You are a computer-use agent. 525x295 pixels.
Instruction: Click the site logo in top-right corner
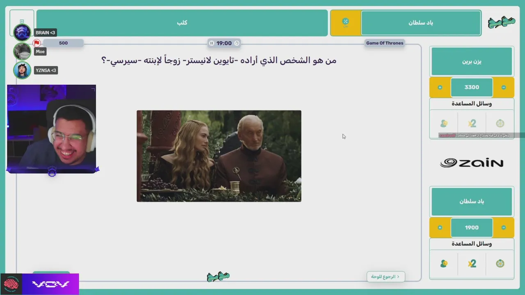click(x=501, y=23)
